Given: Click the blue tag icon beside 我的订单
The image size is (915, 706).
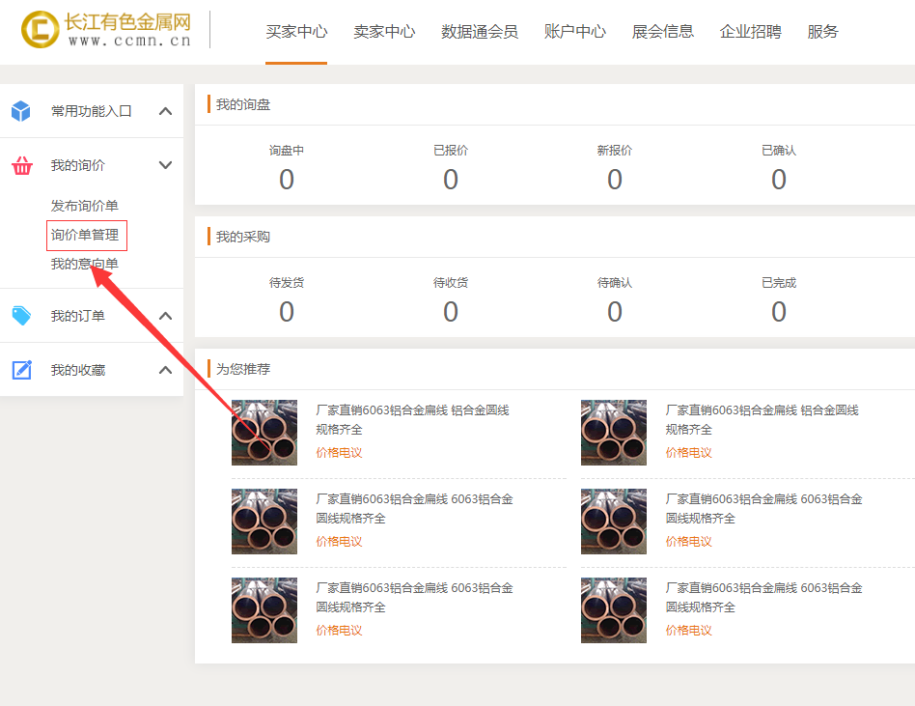Looking at the screenshot, I should [x=21, y=316].
